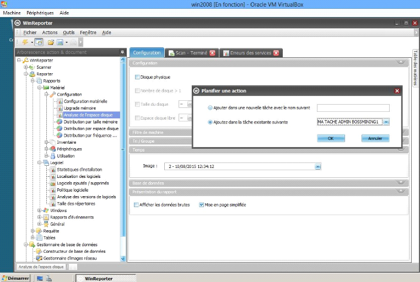Click the Windows flag icon in tree
The image size is (420, 282).
click(46, 210)
